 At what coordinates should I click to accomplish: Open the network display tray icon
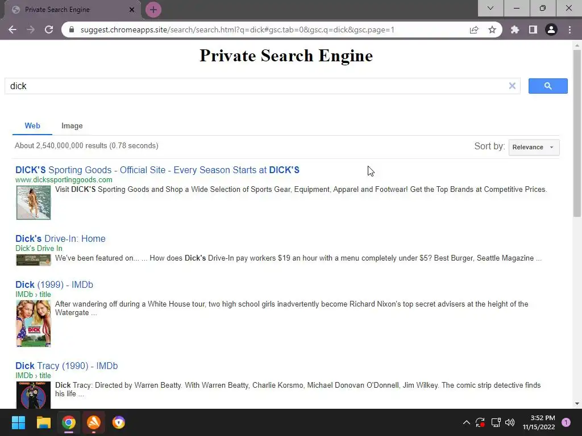click(x=496, y=422)
